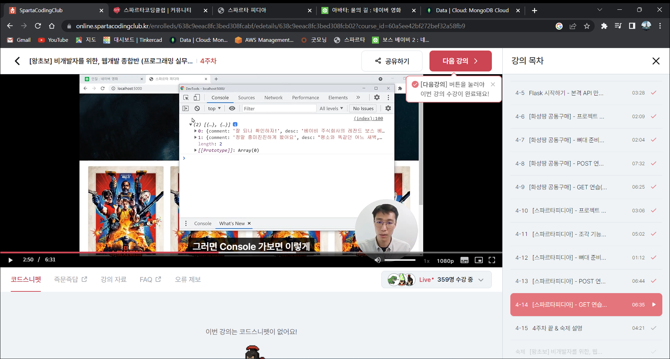Image resolution: width=670 pixels, height=359 pixels.
Task: Select current lecture 4-14 GET 연습
Action: [586, 305]
